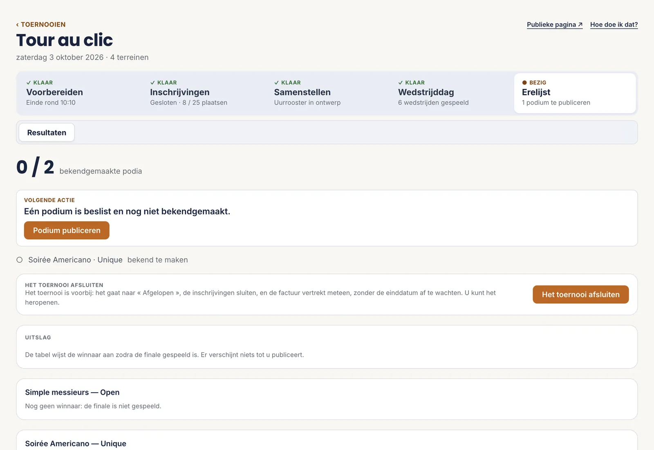Click the 'Uurrooster in ontwerp' text
The image size is (654, 450).
point(307,103)
